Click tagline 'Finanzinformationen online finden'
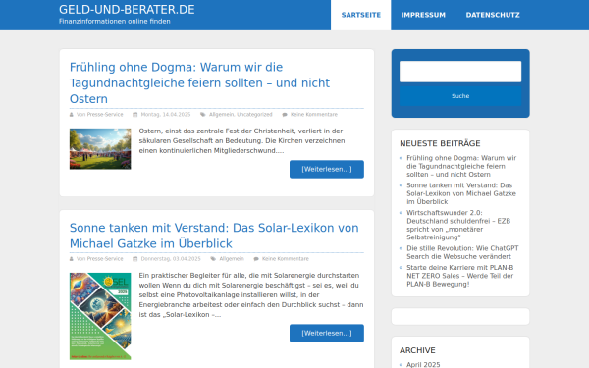 click(115, 22)
